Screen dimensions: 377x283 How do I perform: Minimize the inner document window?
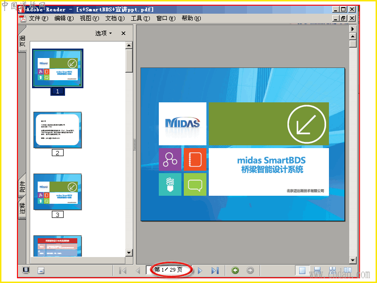(336, 18)
